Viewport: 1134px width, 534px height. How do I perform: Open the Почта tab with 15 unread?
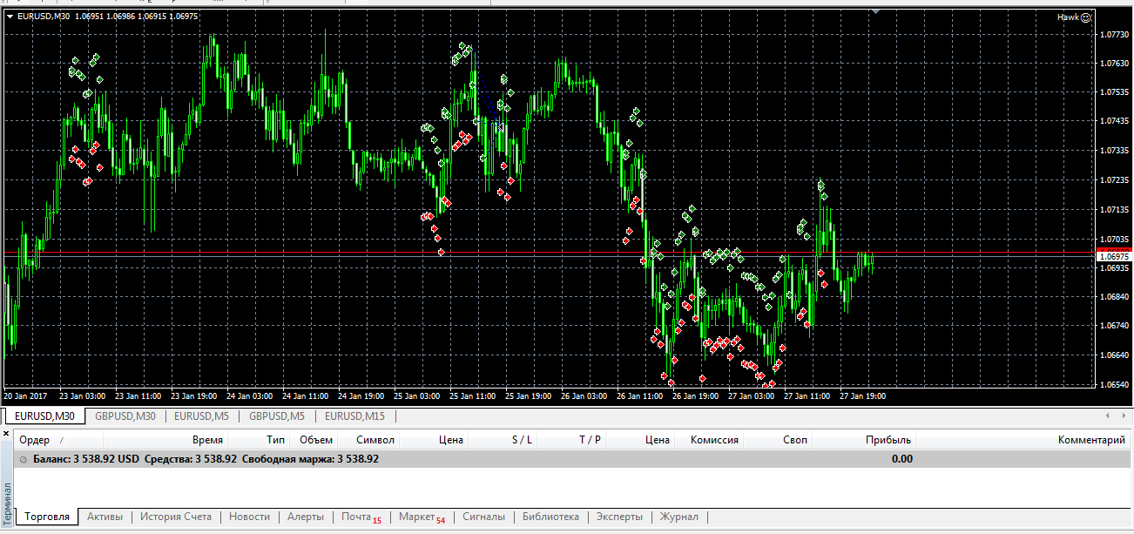tap(361, 517)
